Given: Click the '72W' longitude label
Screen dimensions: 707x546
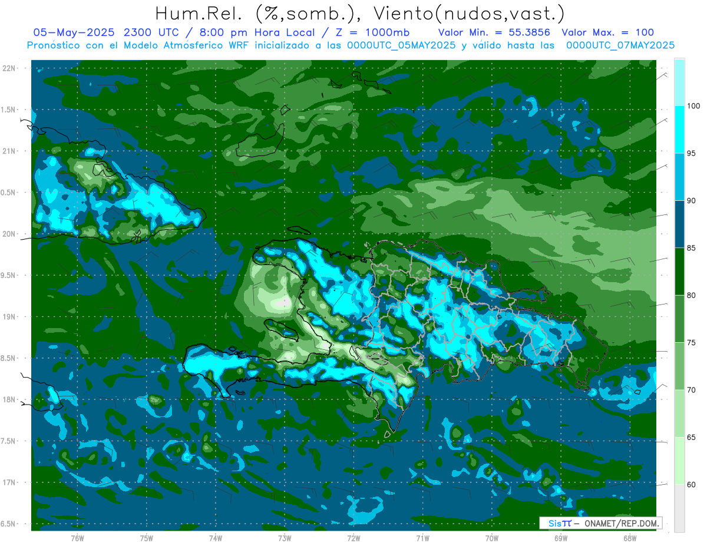Looking at the screenshot, I should [x=353, y=538].
